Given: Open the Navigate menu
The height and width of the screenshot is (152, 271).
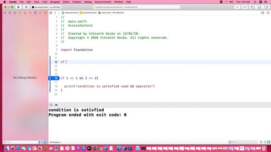Looking at the screenshot, I should point(55,2).
